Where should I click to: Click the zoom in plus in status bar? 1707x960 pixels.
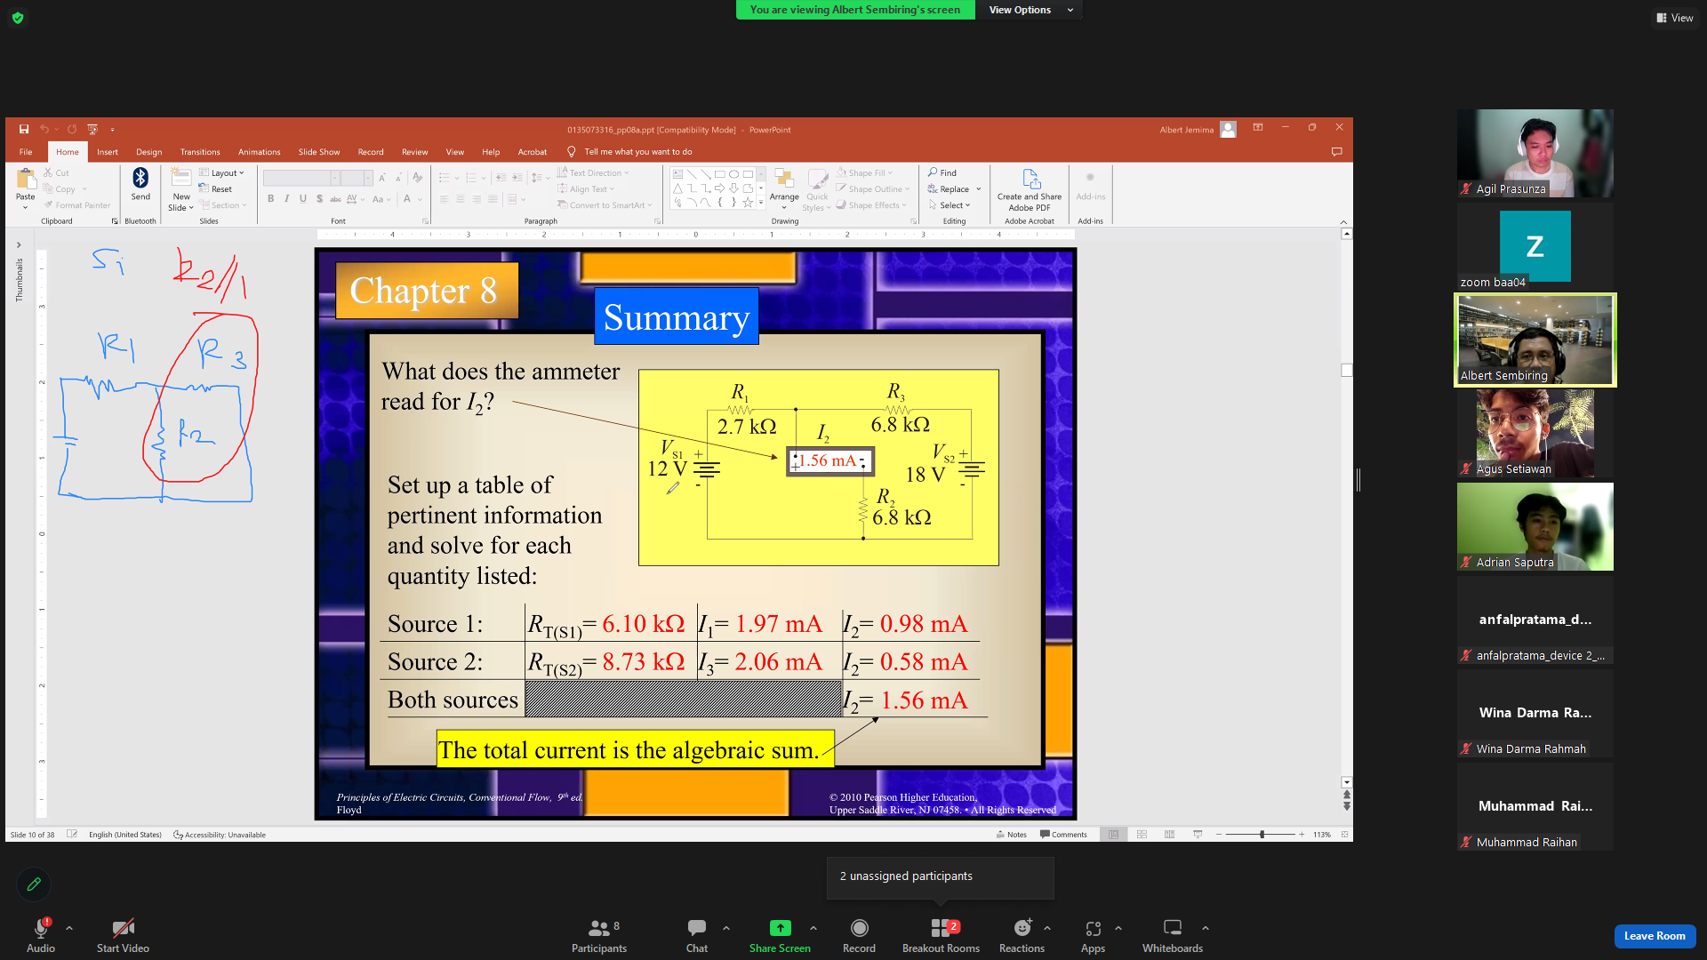[1302, 835]
